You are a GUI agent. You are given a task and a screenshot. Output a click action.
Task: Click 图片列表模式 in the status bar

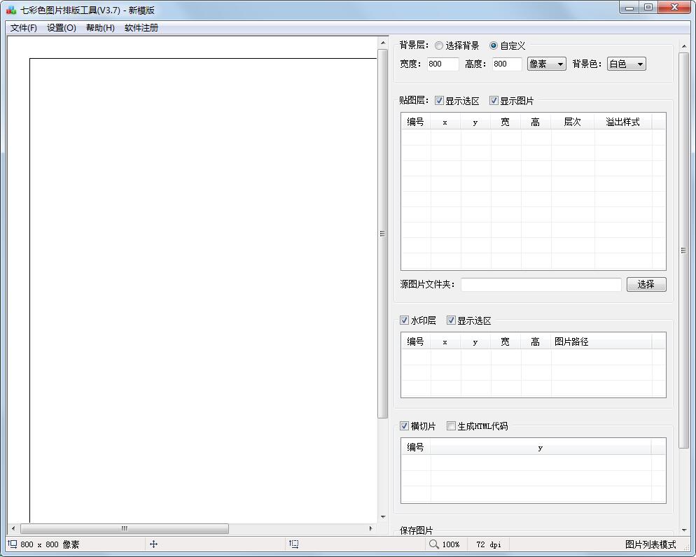[x=650, y=544]
